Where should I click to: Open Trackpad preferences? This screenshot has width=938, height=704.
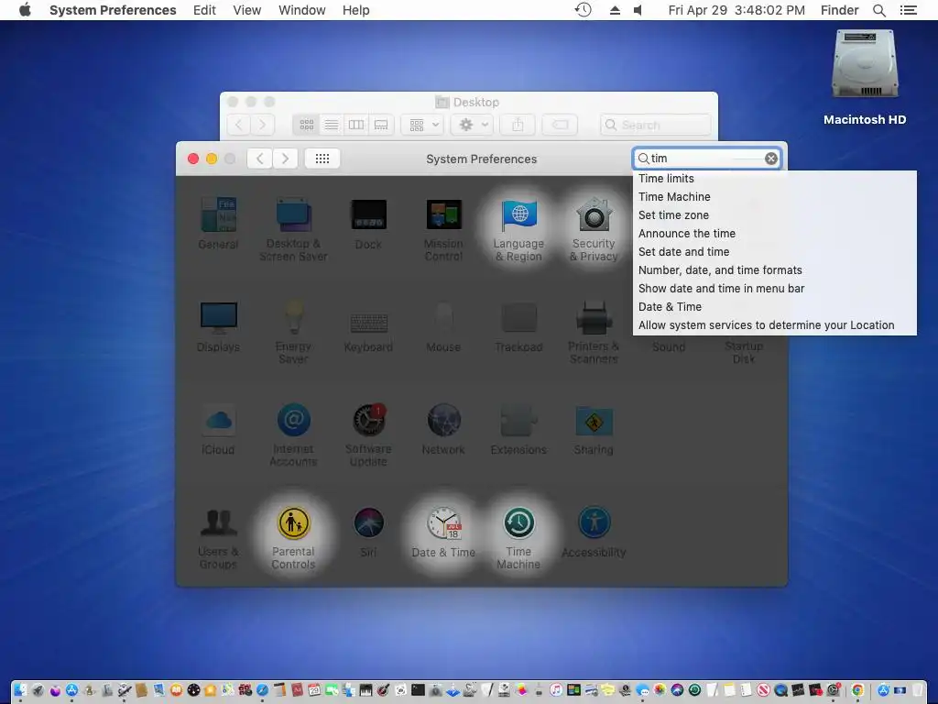[x=518, y=326]
